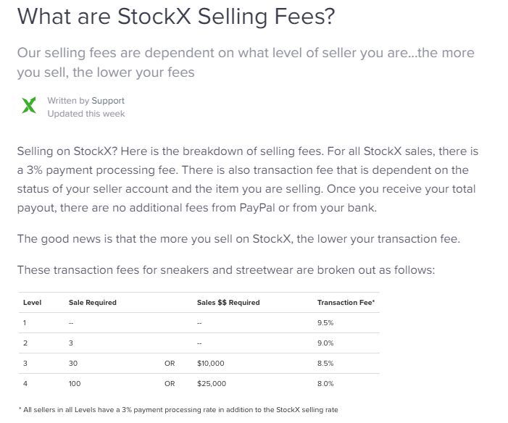Click the 100 sale required cell
Screen dimensions: 508x423
tap(75, 383)
